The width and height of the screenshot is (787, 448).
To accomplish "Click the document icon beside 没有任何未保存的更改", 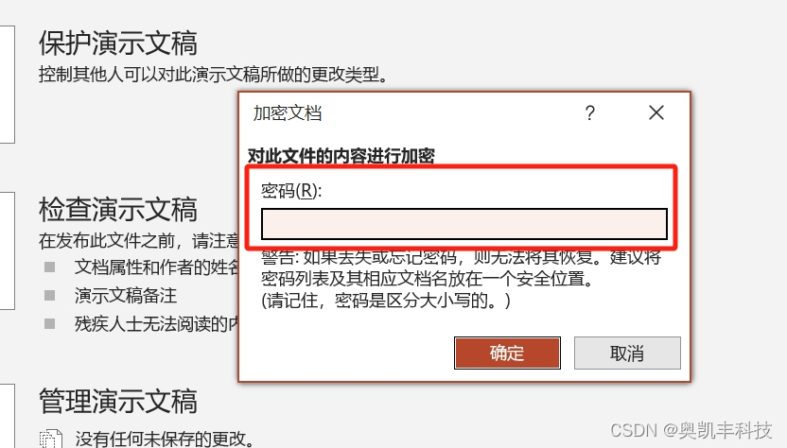I will (x=51, y=439).
